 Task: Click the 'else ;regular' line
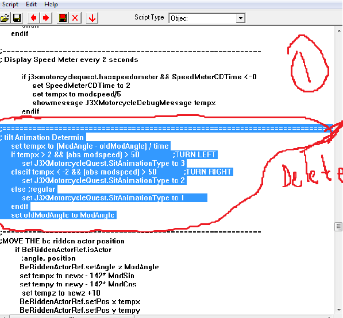point(33,189)
